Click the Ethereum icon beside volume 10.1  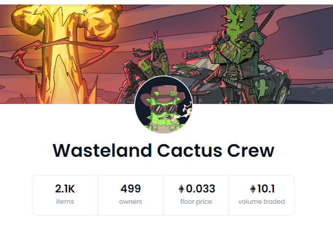click(x=253, y=189)
